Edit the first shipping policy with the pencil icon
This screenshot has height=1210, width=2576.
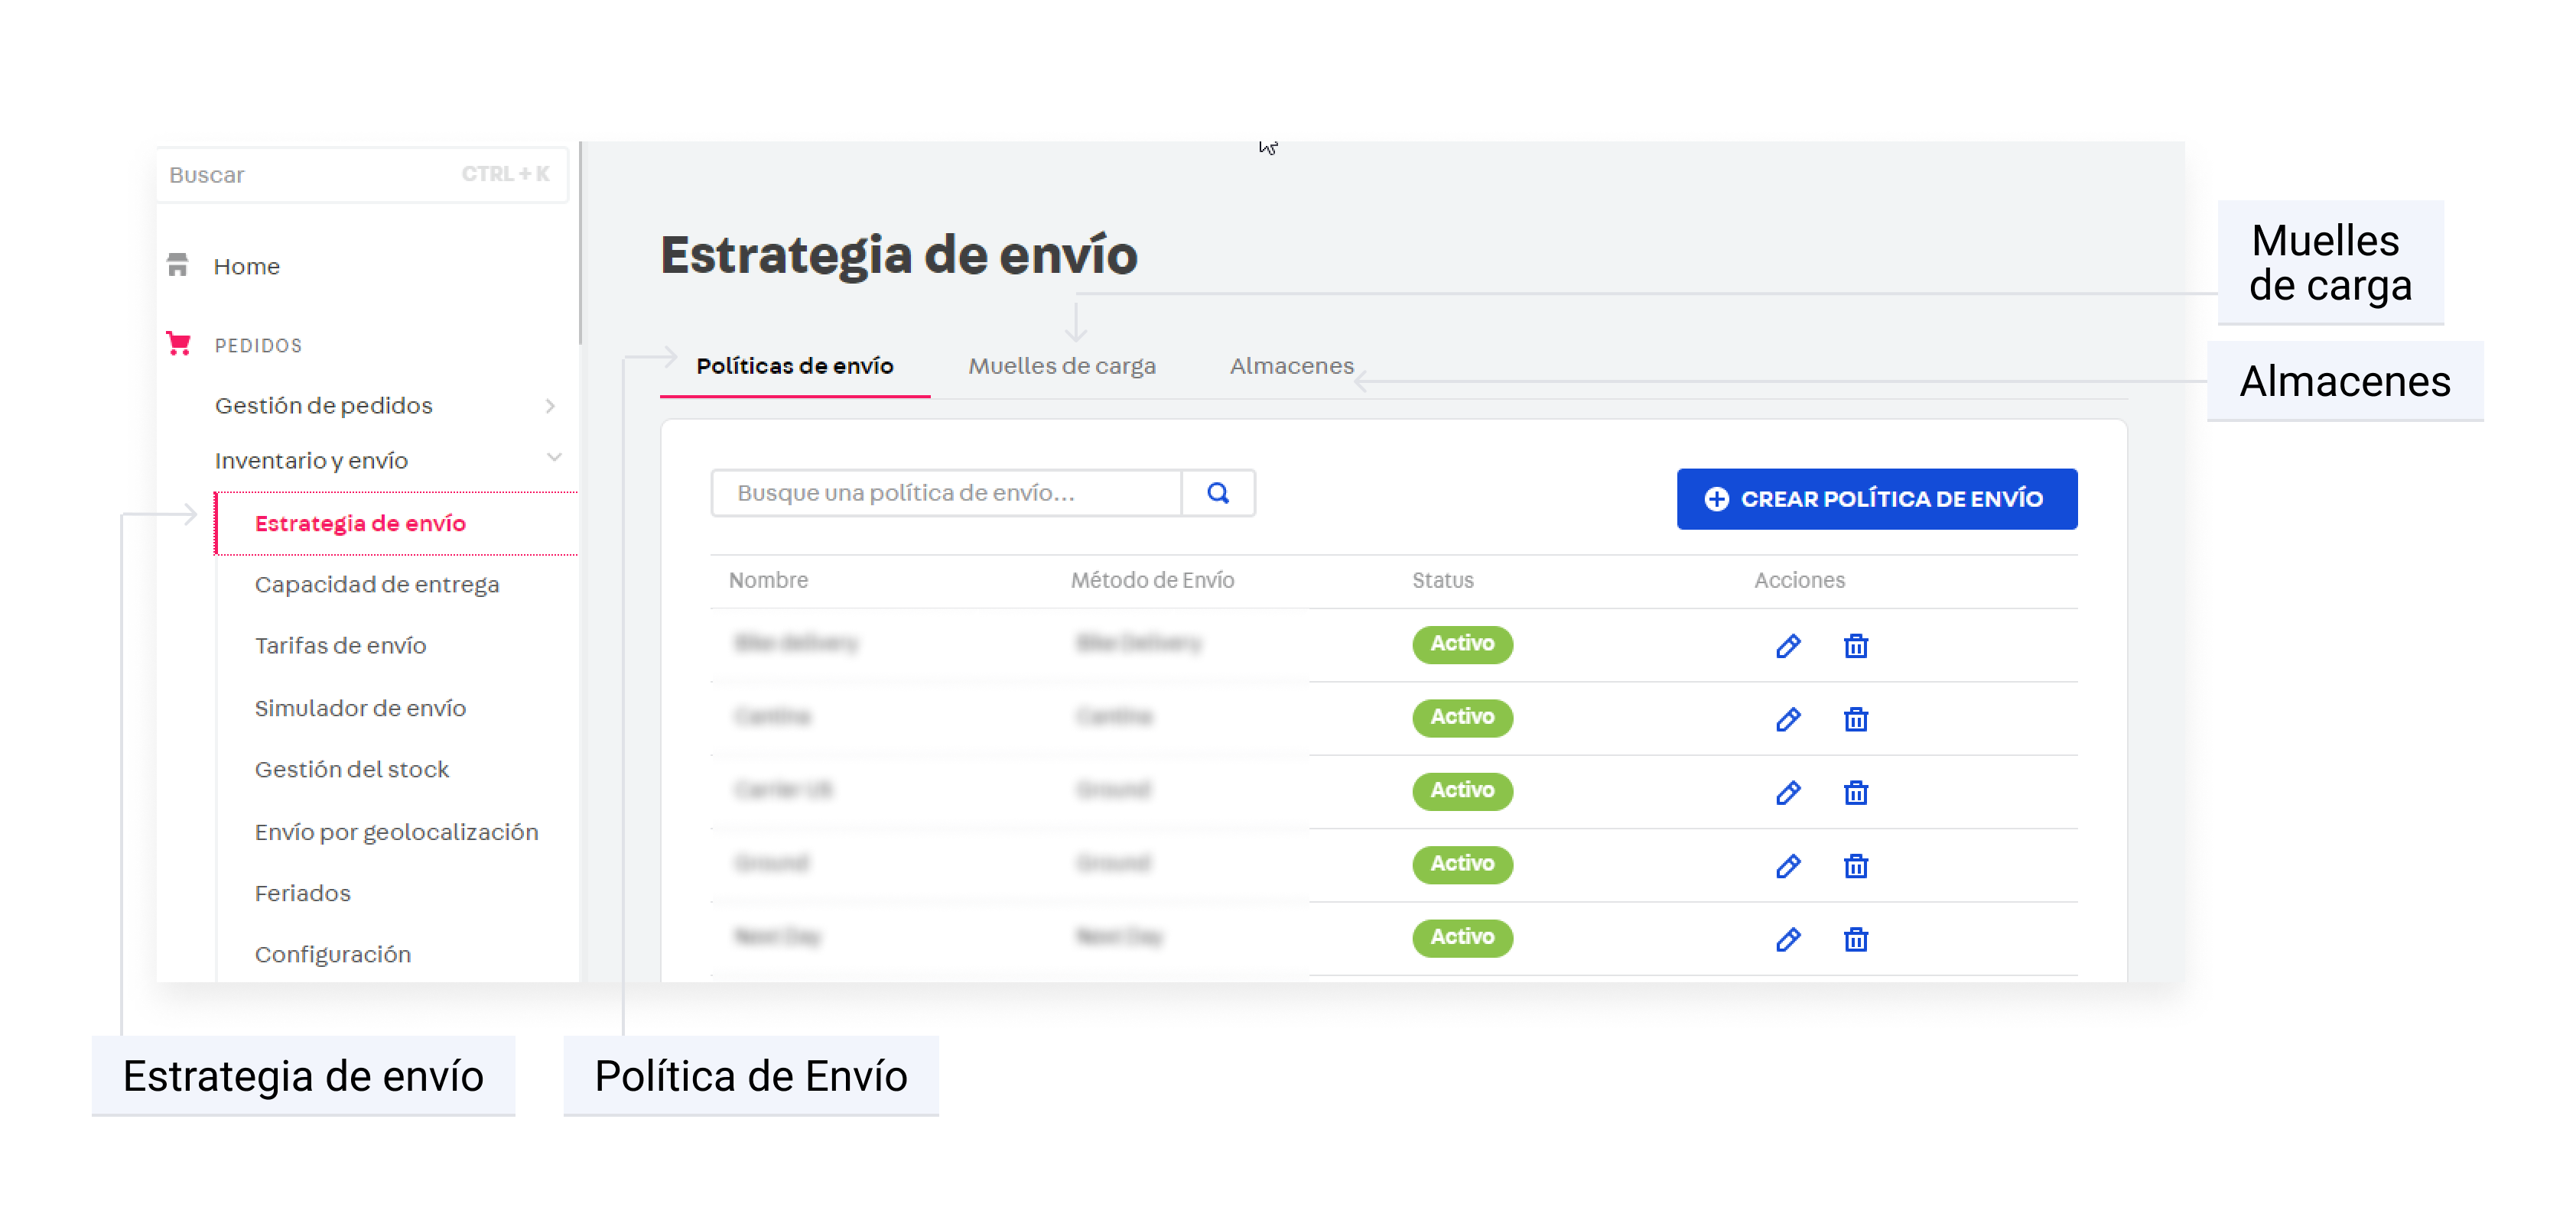click(x=1788, y=645)
